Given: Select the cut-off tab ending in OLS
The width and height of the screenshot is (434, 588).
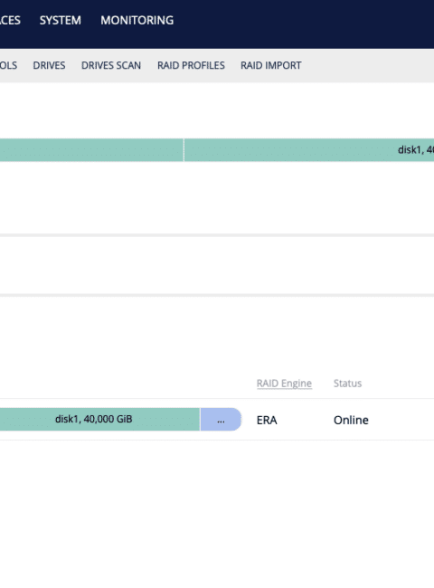Looking at the screenshot, I should (x=8, y=65).
